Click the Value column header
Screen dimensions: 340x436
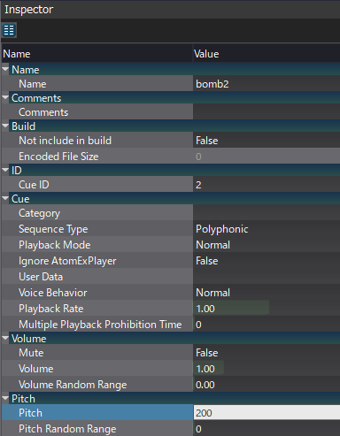267,54
